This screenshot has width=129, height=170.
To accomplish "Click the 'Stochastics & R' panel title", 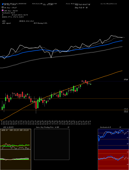I will coord(106,127).
